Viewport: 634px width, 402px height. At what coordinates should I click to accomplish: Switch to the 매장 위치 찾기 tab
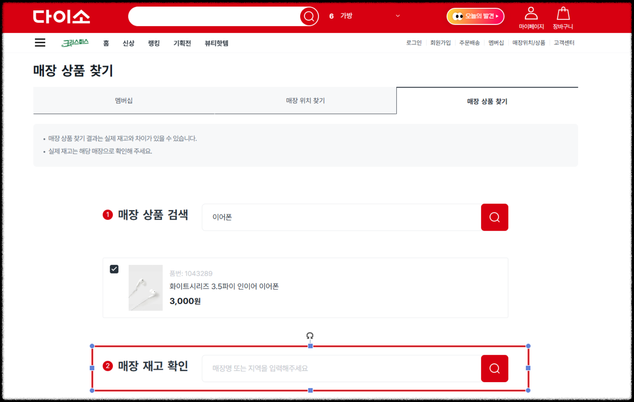(305, 101)
